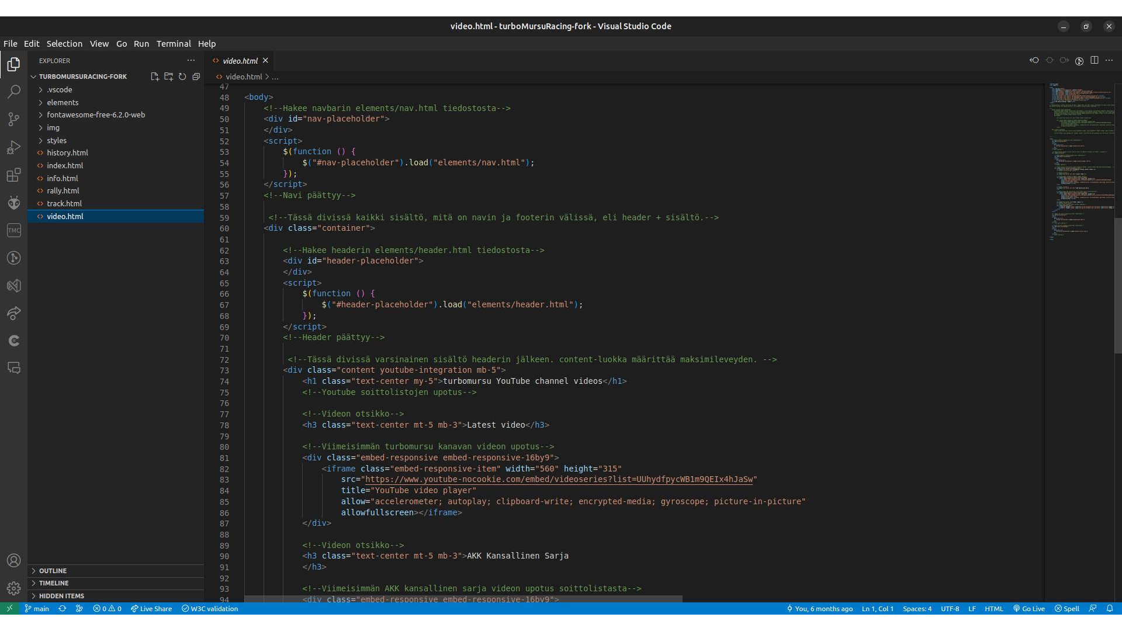Refresh the explorer file tree
The width and height of the screenshot is (1122, 631).
(182, 77)
